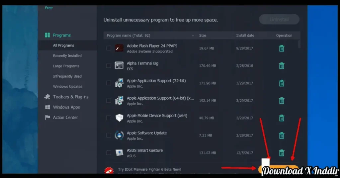
Task: Click the 131.03 MB size value
Action: tap(208, 153)
